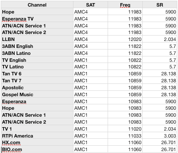Select the 3ABN English cell

pyautogui.click(x=37, y=46)
